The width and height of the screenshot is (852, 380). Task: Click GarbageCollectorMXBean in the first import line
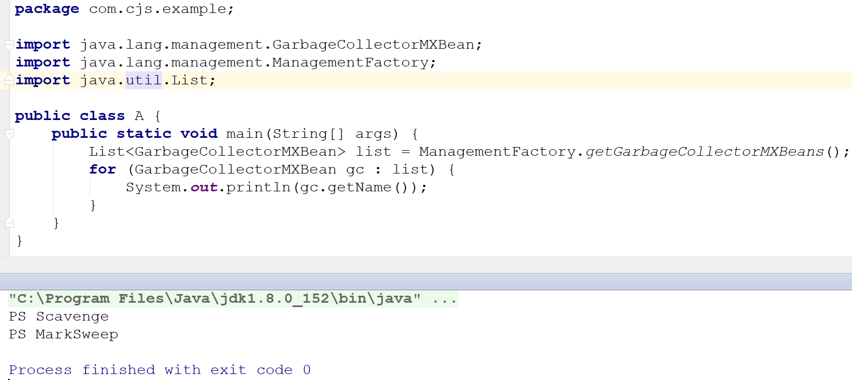373,44
